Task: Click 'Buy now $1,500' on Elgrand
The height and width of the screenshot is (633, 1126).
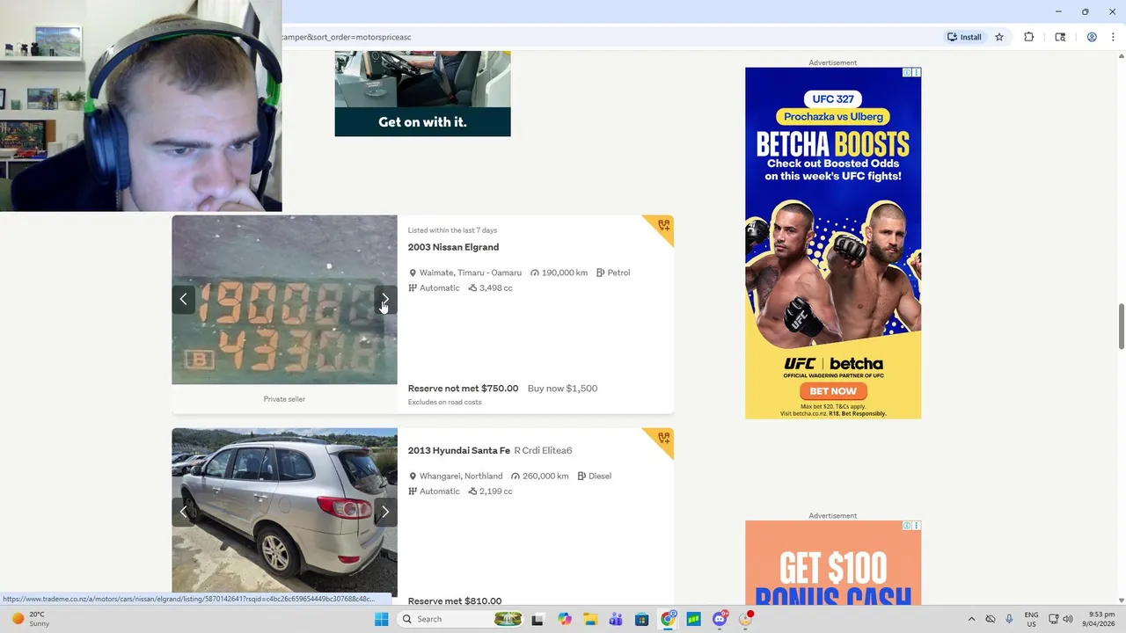Action: (x=562, y=389)
